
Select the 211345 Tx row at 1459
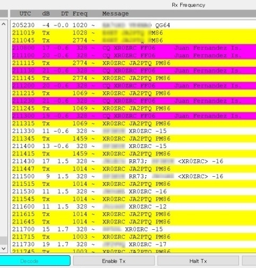coord(133,139)
